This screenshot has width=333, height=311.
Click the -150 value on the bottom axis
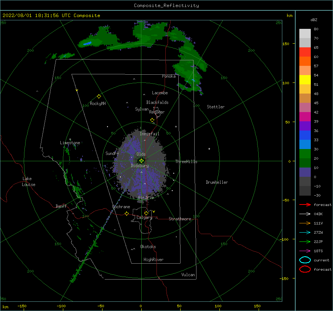[x=22, y=306]
